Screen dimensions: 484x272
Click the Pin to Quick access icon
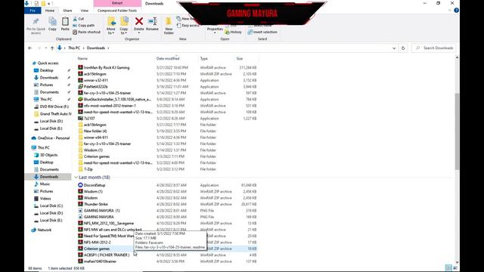[36, 22]
